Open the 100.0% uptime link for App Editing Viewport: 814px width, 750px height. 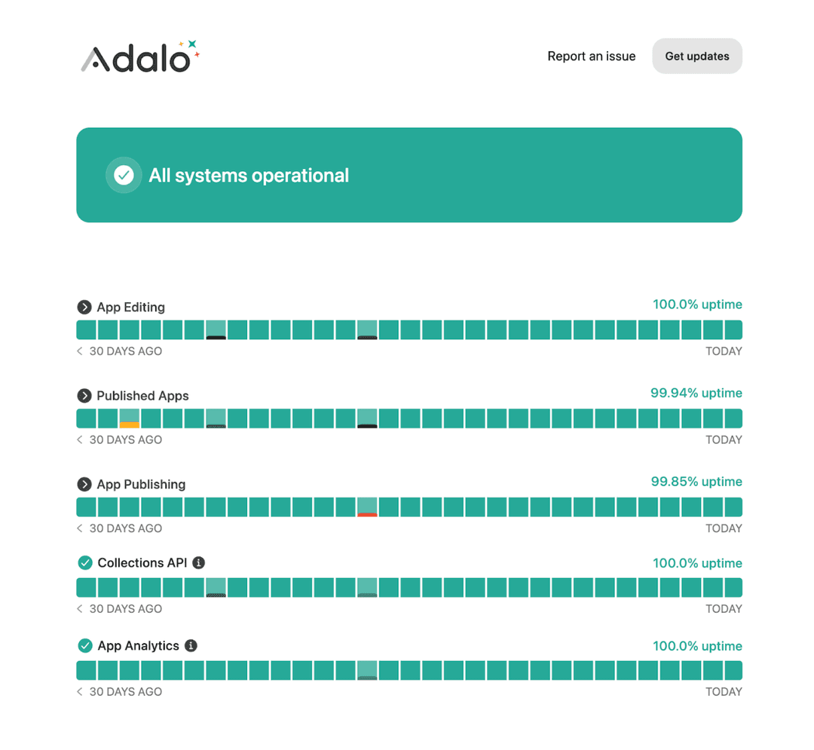pyautogui.click(x=697, y=305)
